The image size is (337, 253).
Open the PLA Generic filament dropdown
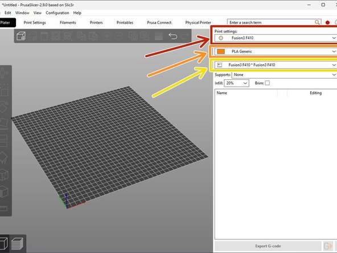coord(276,51)
